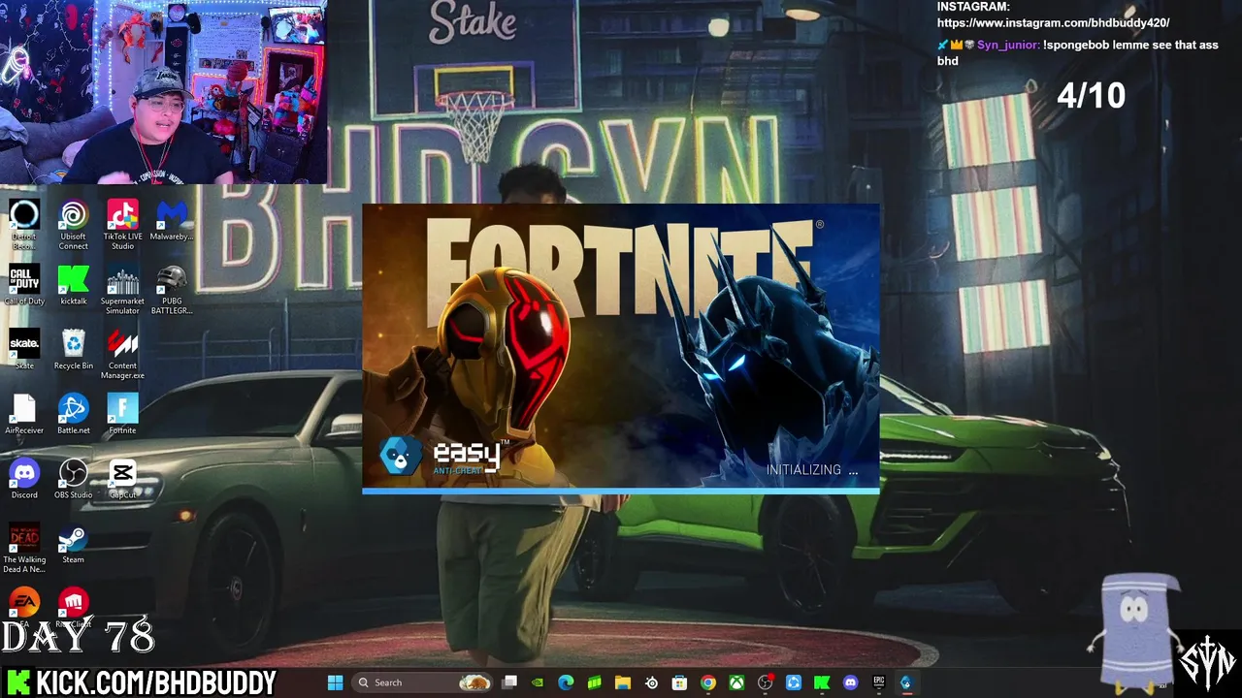Switch to OBS Studio on the taskbar
1242x698 pixels.
tap(766, 682)
